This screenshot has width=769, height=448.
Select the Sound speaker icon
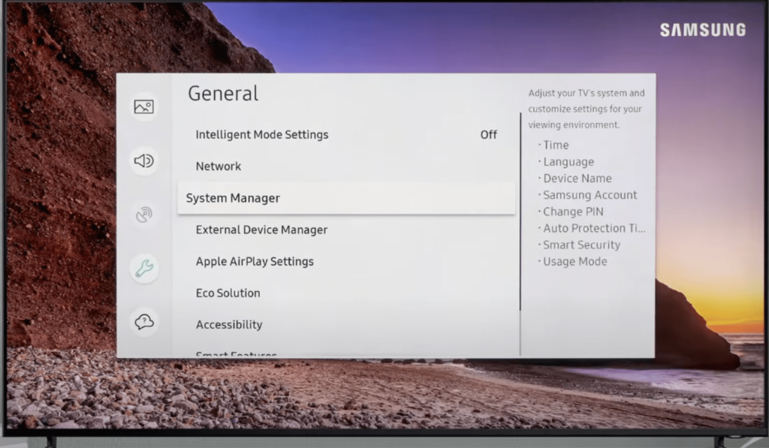tap(143, 161)
